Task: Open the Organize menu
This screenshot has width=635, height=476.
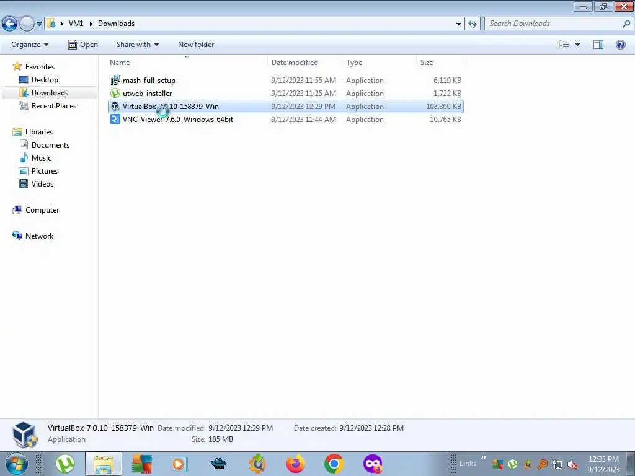Action: tap(30, 45)
